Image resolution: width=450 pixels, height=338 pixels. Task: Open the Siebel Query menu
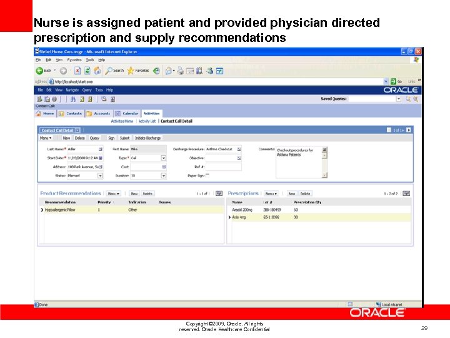pyautogui.click(x=87, y=90)
